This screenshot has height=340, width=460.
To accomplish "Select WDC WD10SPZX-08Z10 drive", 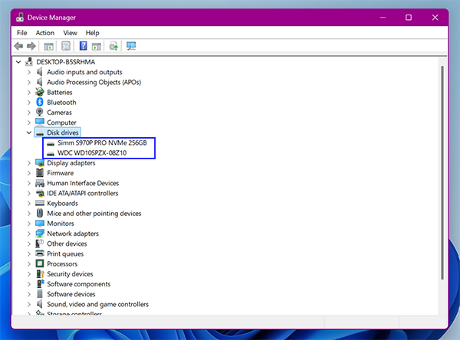I will [x=92, y=152].
